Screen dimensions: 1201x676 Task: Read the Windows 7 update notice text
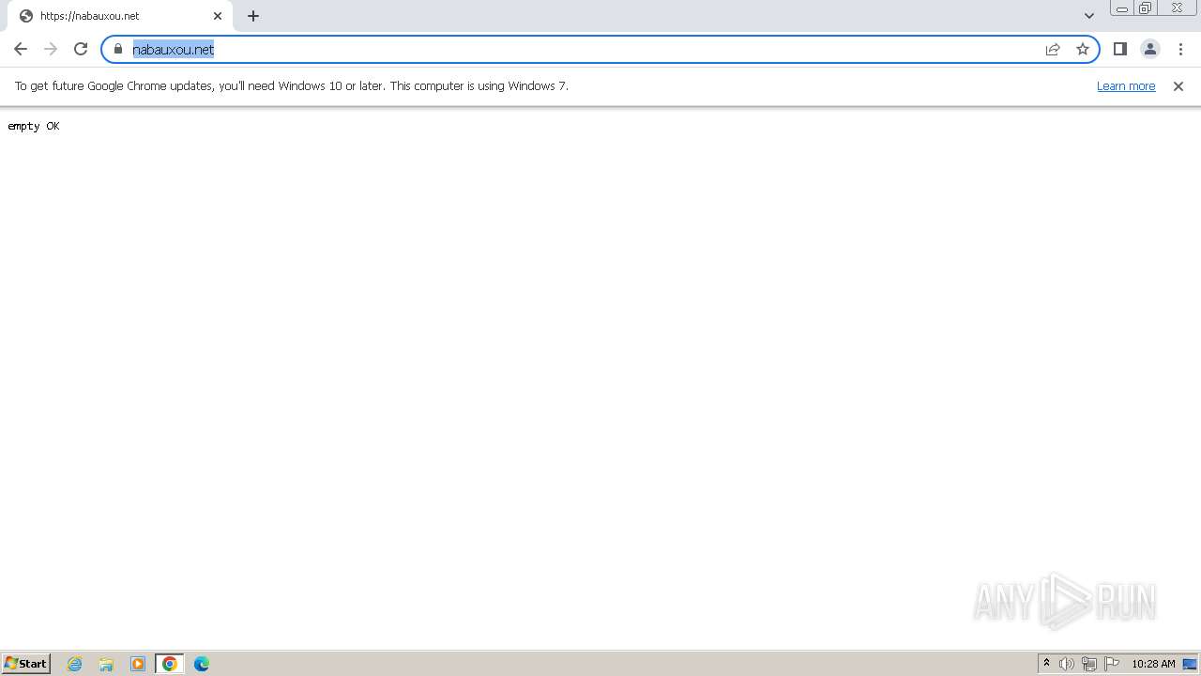292,85
